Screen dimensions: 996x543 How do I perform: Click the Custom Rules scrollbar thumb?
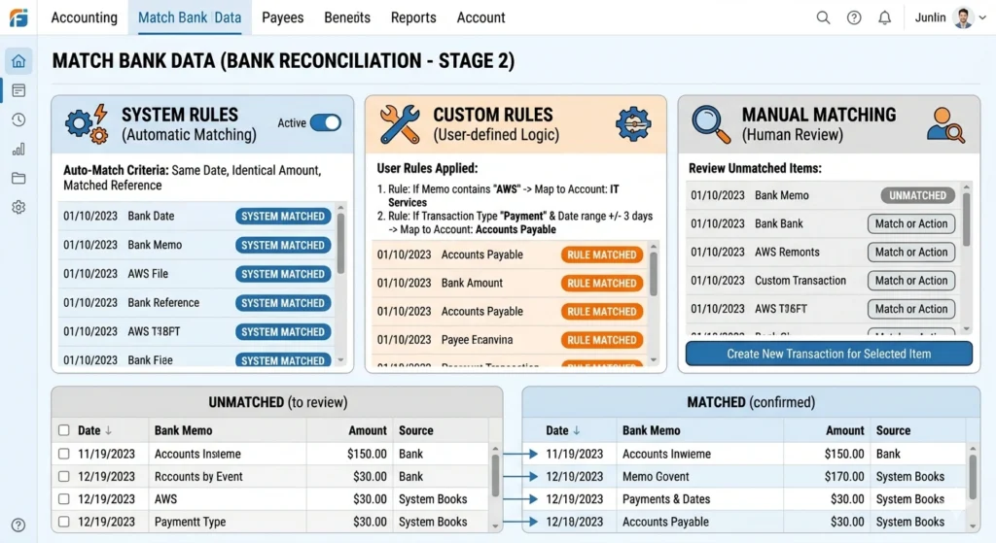click(x=654, y=273)
